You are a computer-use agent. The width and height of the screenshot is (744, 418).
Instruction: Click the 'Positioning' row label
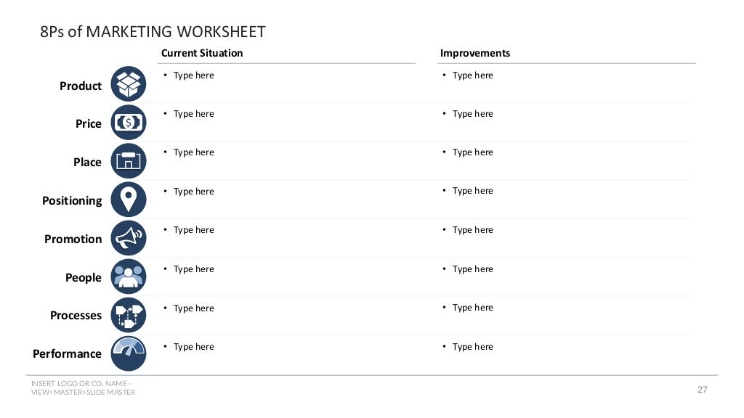[x=72, y=201]
